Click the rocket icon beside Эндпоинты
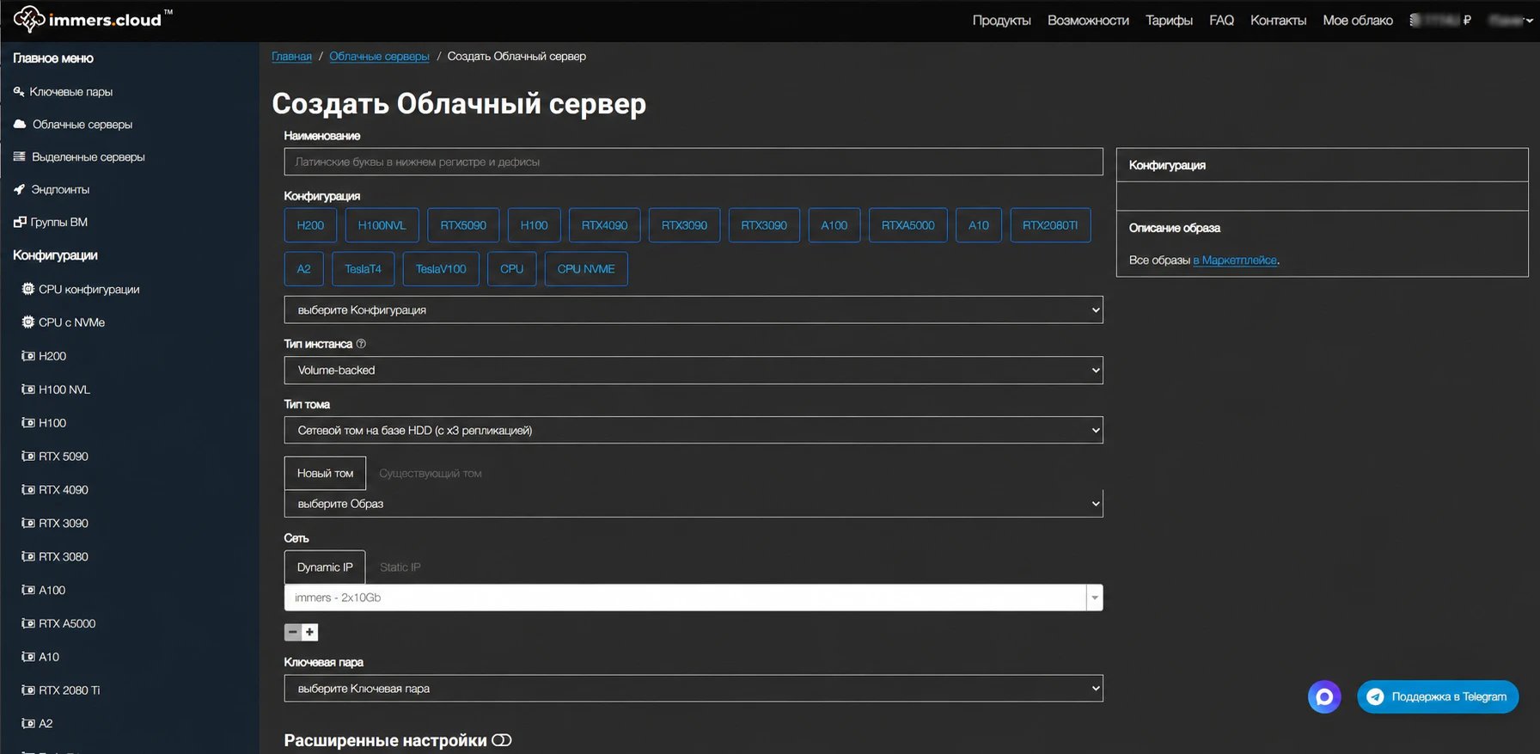The height and width of the screenshot is (754, 1540). (19, 189)
